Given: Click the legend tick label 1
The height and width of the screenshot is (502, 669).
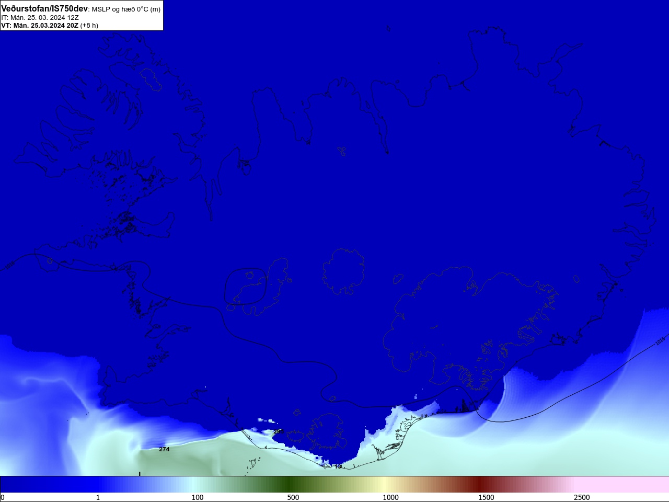Looking at the screenshot, I should tap(98, 497).
